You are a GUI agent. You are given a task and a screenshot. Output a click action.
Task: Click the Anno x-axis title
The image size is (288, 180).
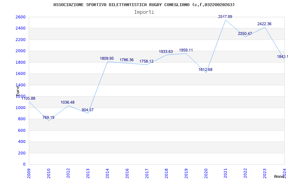pos(279,176)
